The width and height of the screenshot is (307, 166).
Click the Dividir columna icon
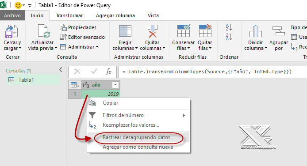tap(256, 31)
